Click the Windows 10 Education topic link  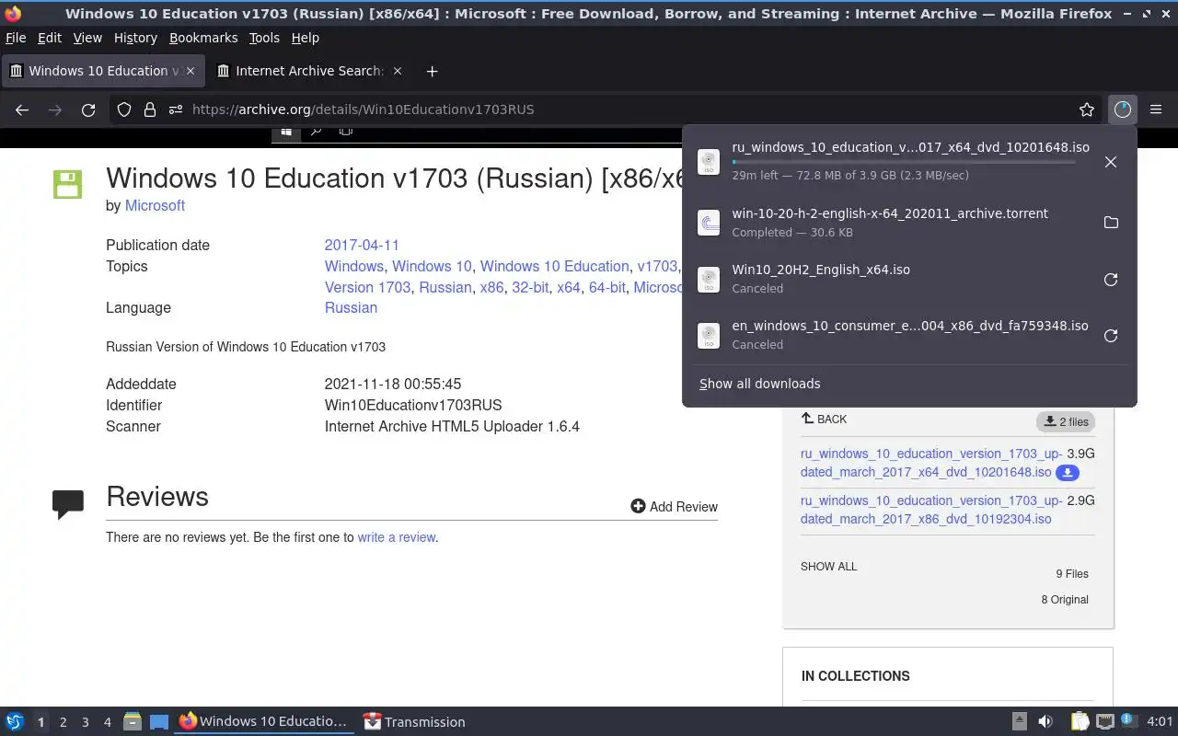(x=554, y=266)
